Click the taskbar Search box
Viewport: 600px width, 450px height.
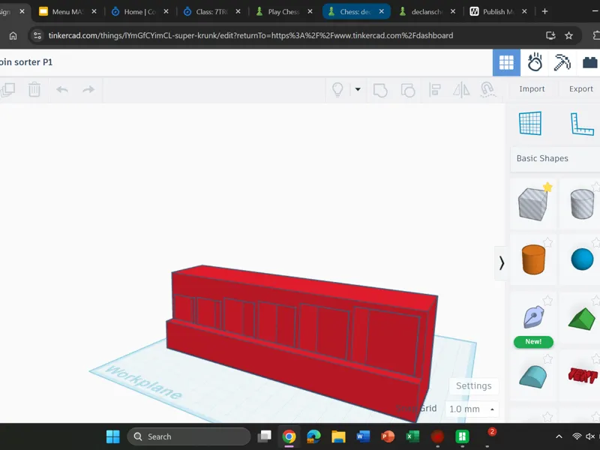pyautogui.click(x=189, y=436)
